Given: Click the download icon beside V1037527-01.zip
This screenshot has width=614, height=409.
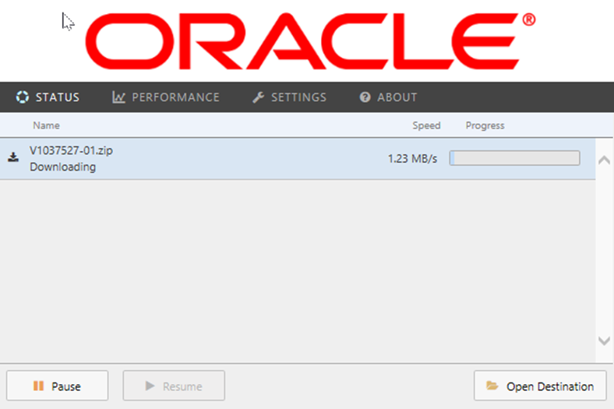Looking at the screenshot, I should (13, 157).
